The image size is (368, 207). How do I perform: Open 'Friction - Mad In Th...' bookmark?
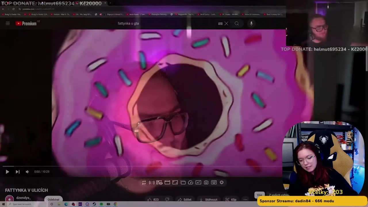[60, 14]
